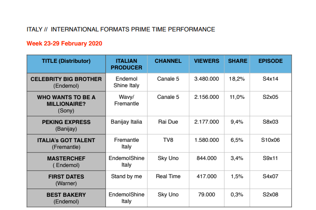Click the 'Real Time' channel cell
Viewport: 316px width, 210px height.
168,179
